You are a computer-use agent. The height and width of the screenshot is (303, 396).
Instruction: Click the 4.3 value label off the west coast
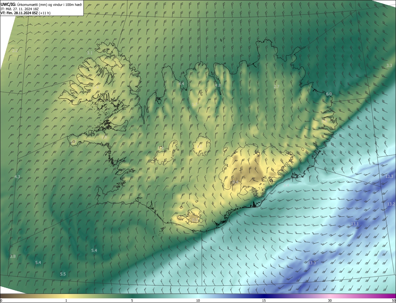click(17, 177)
